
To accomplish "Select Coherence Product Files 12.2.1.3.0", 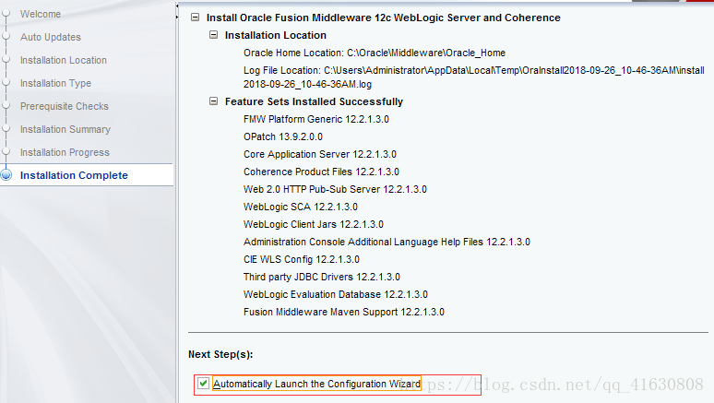I will [321, 172].
